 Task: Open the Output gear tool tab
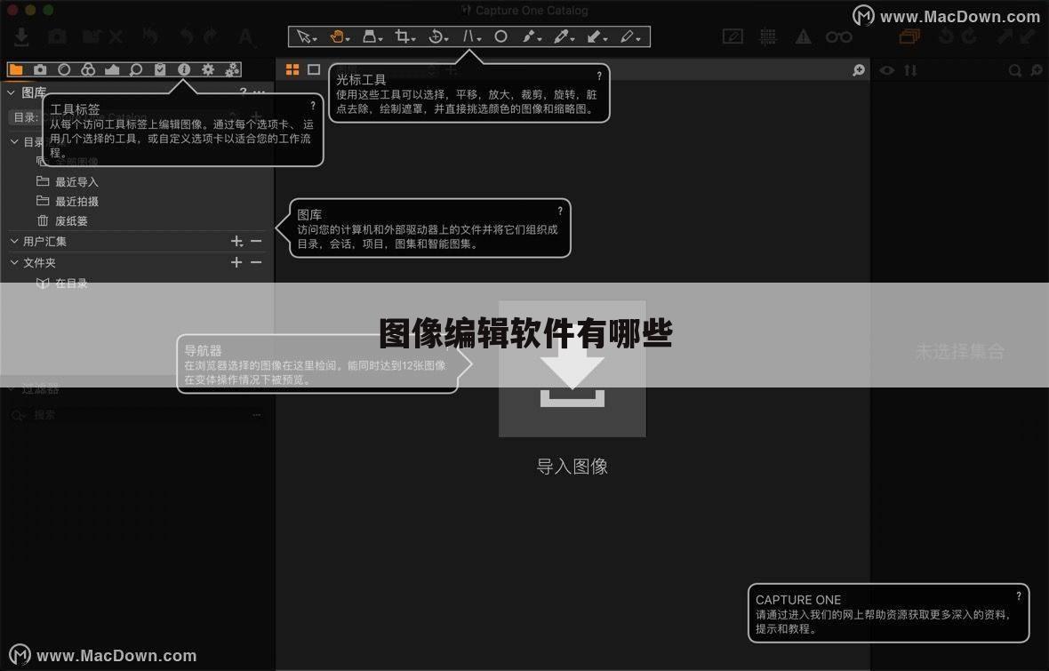coord(208,69)
